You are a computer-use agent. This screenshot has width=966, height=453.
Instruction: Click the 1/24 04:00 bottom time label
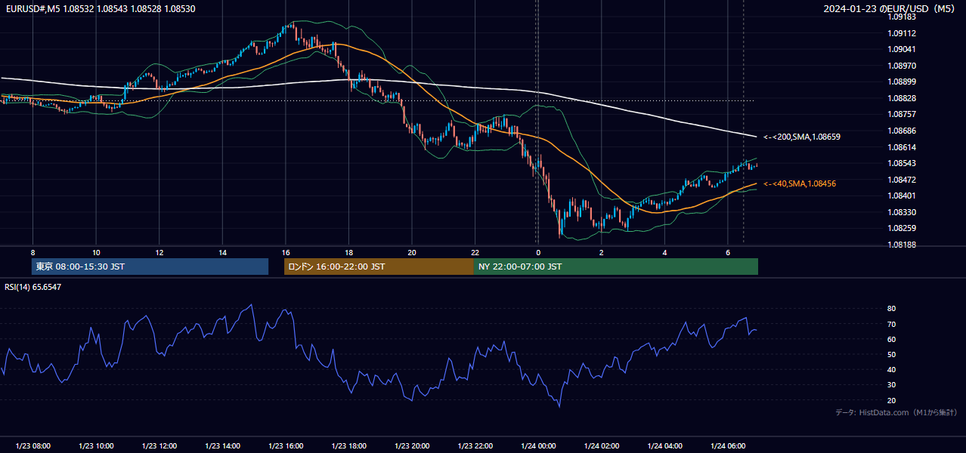[x=665, y=446]
